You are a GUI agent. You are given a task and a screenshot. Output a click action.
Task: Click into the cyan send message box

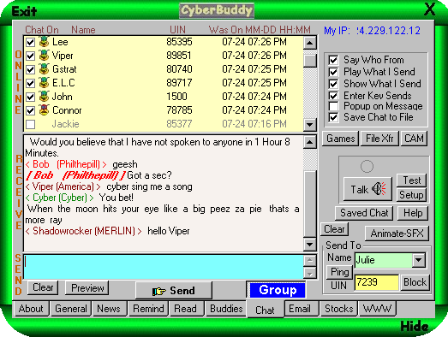tap(164, 267)
